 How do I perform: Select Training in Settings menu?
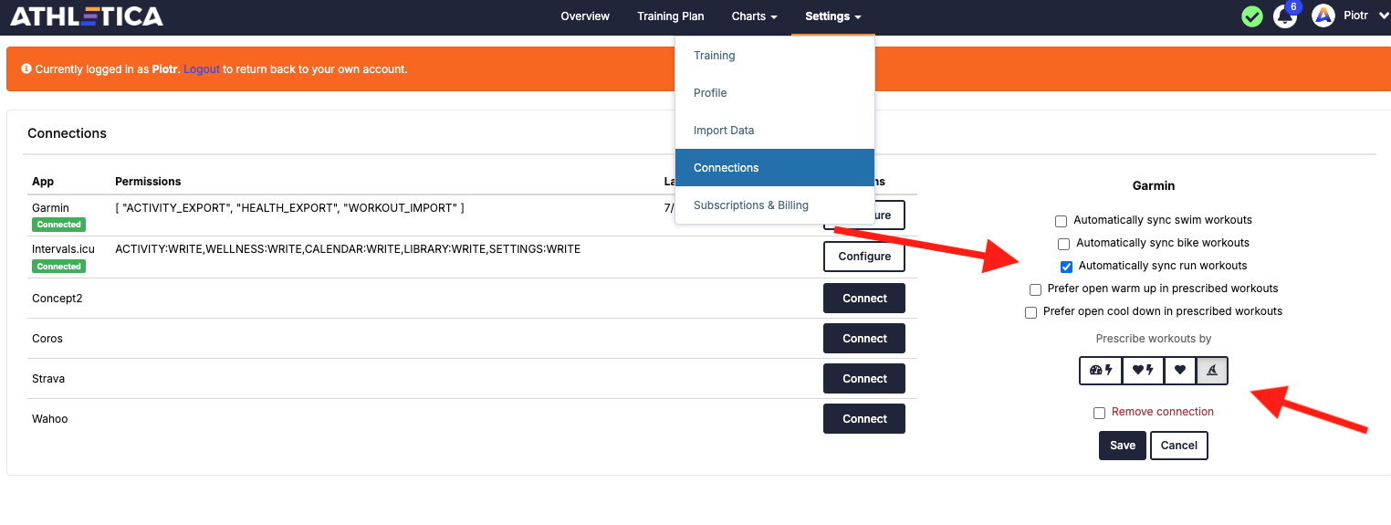(x=775, y=56)
